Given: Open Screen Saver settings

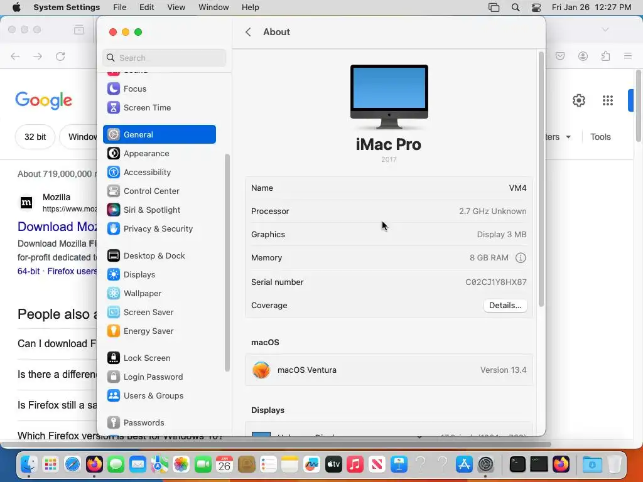Looking at the screenshot, I should pos(159,313).
